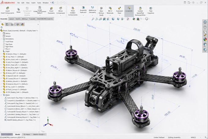Open the View menu
208x139 pixels.
click(28, 3)
